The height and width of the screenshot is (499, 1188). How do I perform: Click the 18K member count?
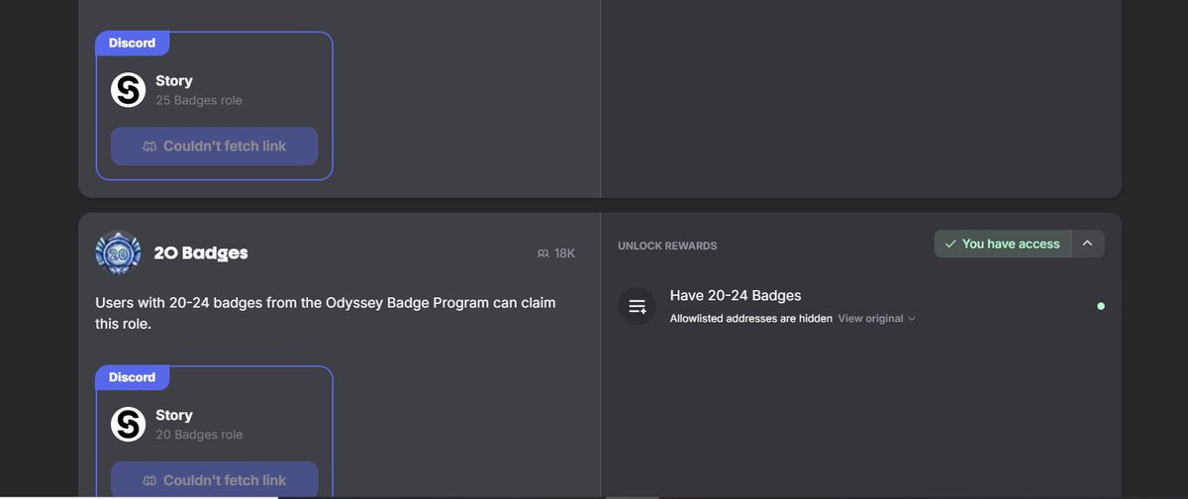564,253
